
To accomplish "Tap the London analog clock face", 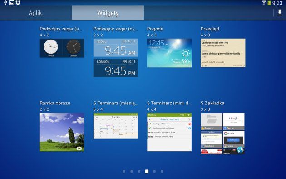I will 74,46.
